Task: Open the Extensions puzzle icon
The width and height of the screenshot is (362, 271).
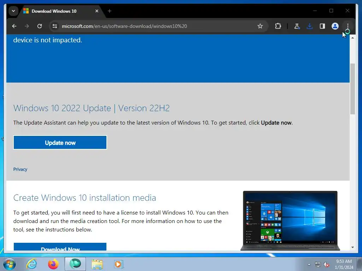Action: point(278,26)
